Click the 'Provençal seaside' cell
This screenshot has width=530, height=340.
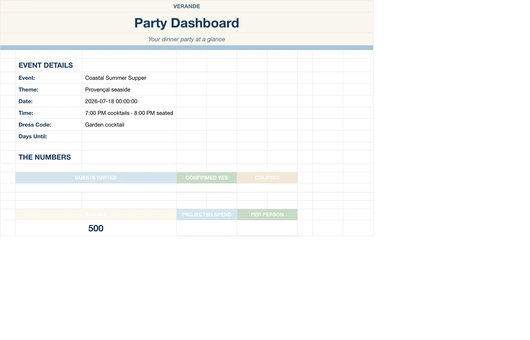pos(129,90)
